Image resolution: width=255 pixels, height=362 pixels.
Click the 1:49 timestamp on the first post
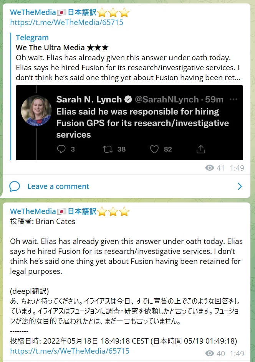pyautogui.click(x=237, y=168)
